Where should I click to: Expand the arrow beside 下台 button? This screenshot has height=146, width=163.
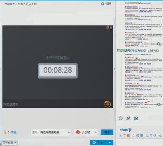[x=110, y=142]
